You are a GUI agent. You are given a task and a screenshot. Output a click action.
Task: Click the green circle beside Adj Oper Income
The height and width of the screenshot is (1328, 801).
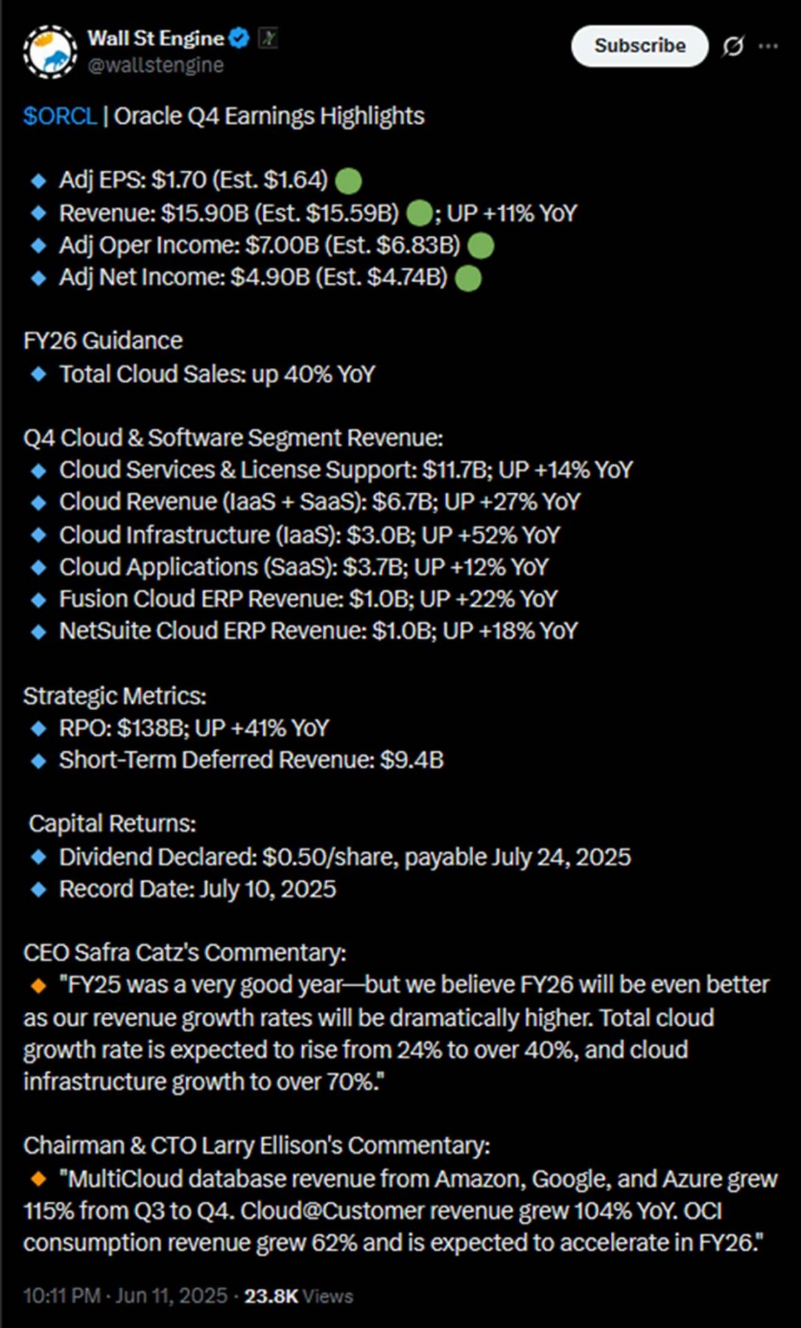click(481, 246)
